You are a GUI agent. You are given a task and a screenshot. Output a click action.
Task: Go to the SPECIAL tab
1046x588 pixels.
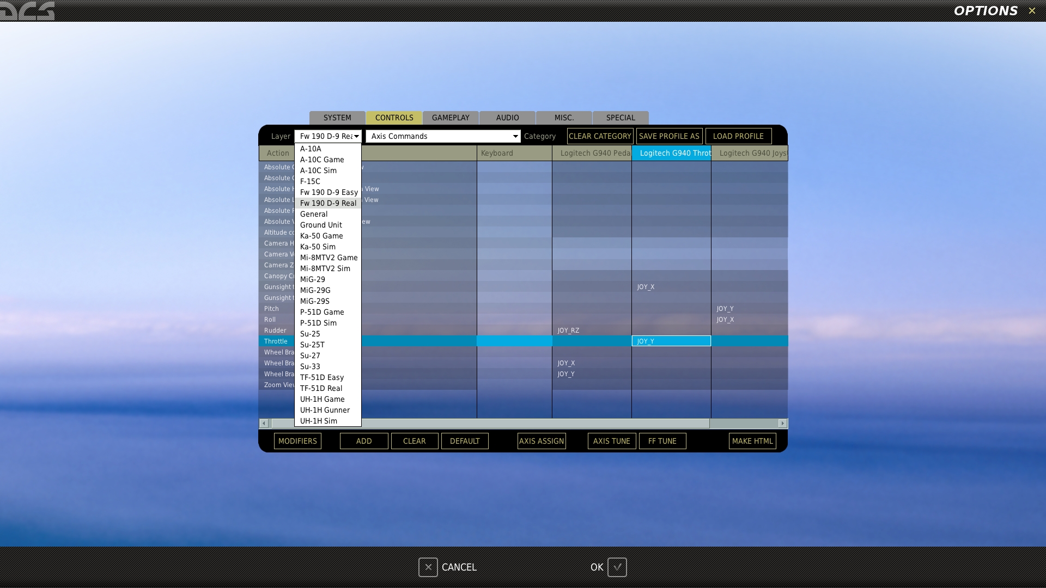pos(621,118)
